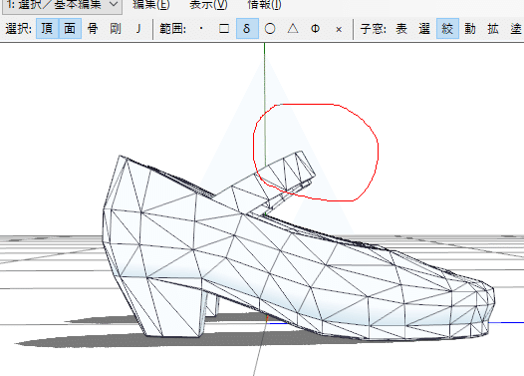Open the 表 sub-window

(401, 29)
